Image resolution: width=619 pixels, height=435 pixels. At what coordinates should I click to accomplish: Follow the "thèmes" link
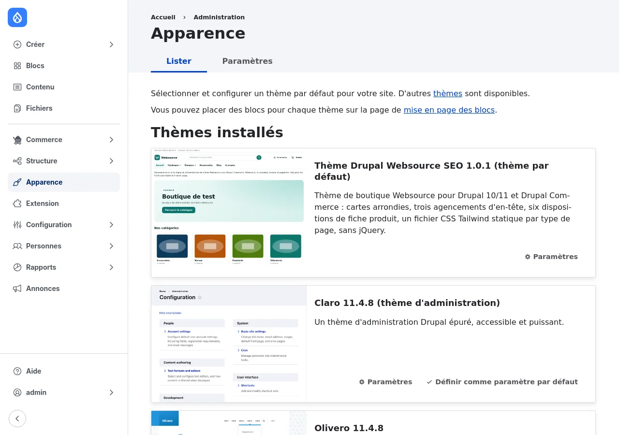[x=448, y=94]
